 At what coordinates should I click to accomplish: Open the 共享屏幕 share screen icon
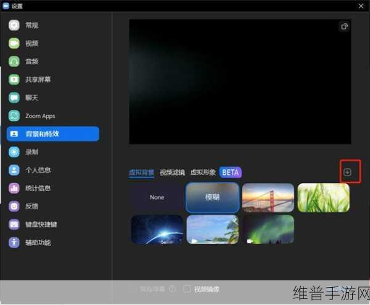pos(14,79)
